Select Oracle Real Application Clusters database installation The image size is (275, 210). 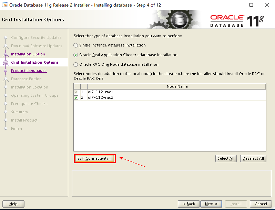(75, 55)
